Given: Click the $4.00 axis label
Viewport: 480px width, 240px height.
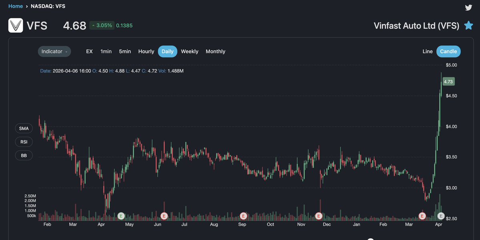Looking at the screenshot, I should pyautogui.click(x=451, y=127).
